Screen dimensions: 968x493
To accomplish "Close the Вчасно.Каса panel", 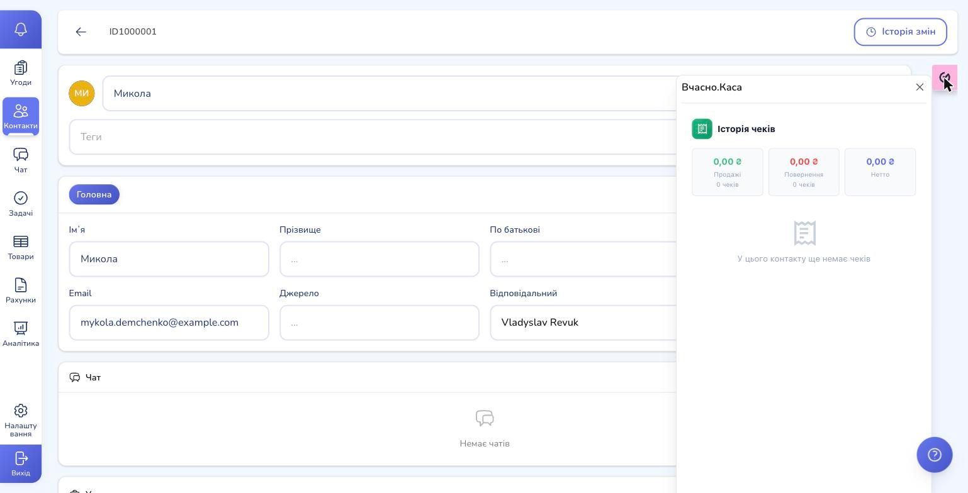I will pos(920,87).
